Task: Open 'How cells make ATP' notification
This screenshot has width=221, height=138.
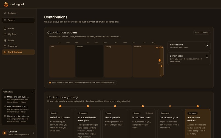Action: coord(18,109)
